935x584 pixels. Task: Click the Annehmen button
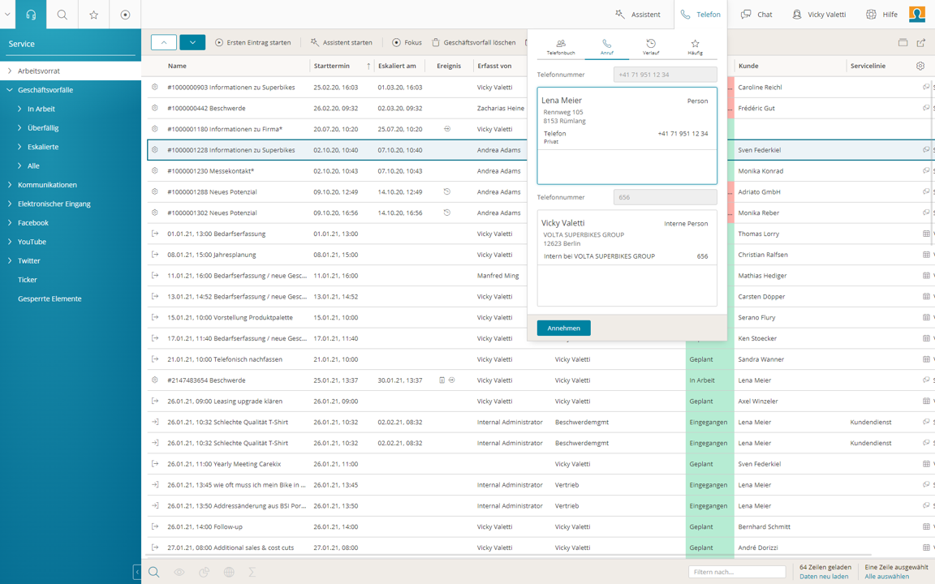563,328
